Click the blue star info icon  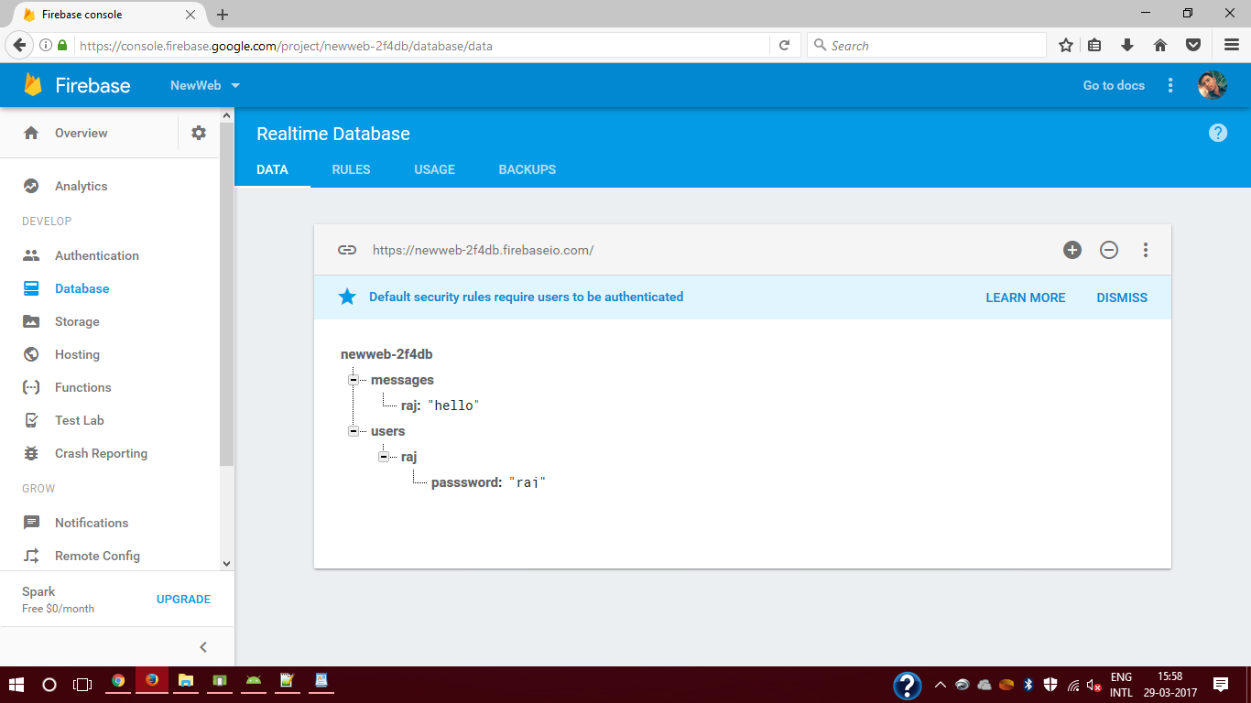coord(347,297)
